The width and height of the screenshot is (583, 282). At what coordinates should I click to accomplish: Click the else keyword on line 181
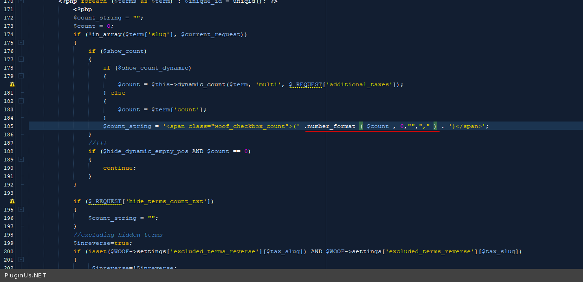point(118,93)
